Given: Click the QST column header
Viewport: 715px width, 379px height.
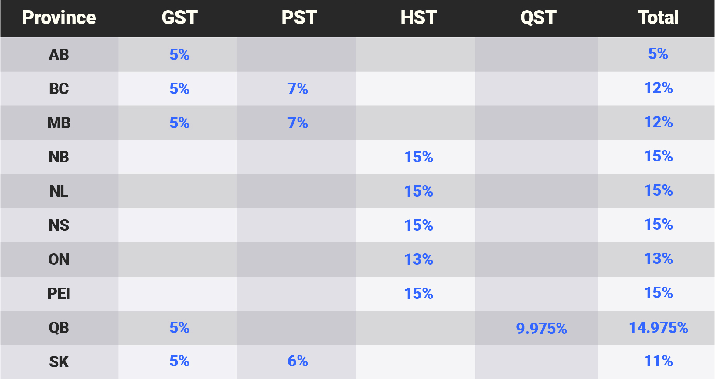Looking at the screenshot, I should click(538, 18).
